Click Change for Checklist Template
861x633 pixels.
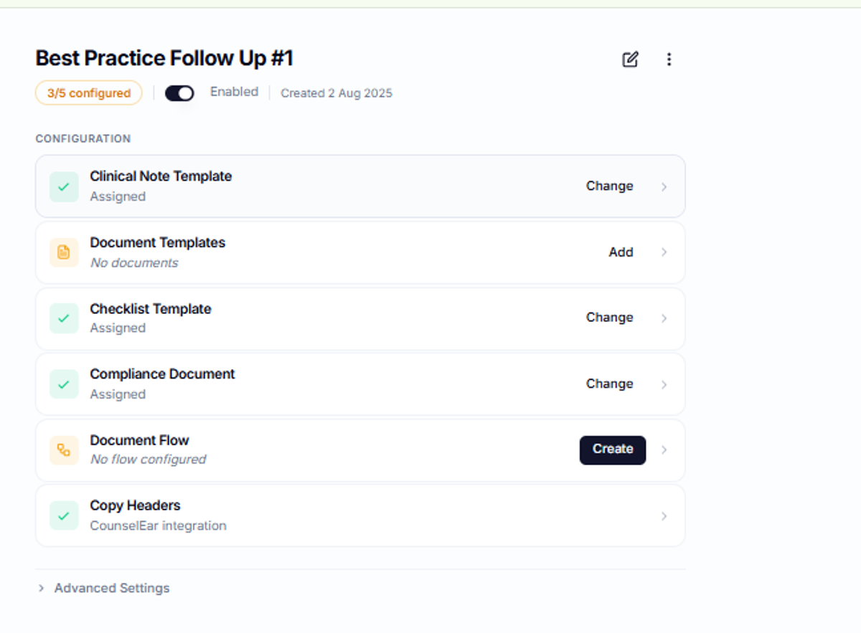(x=609, y=317)
